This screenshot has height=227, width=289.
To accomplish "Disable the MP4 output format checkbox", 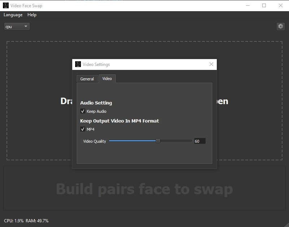I will (83, 129).
